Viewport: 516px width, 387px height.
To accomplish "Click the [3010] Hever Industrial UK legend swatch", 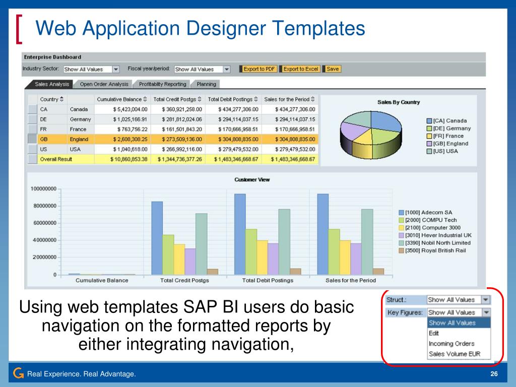I will pyautogui.click(x=401, y=235).
